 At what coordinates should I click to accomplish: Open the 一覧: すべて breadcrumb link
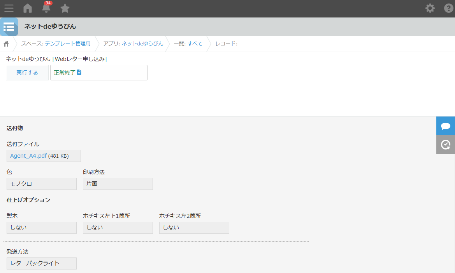[x=189, y=43]
